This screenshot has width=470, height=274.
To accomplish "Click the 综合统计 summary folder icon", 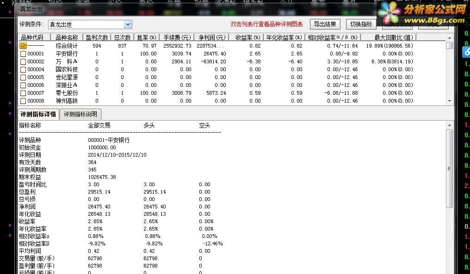I will [x=23, y=46].
